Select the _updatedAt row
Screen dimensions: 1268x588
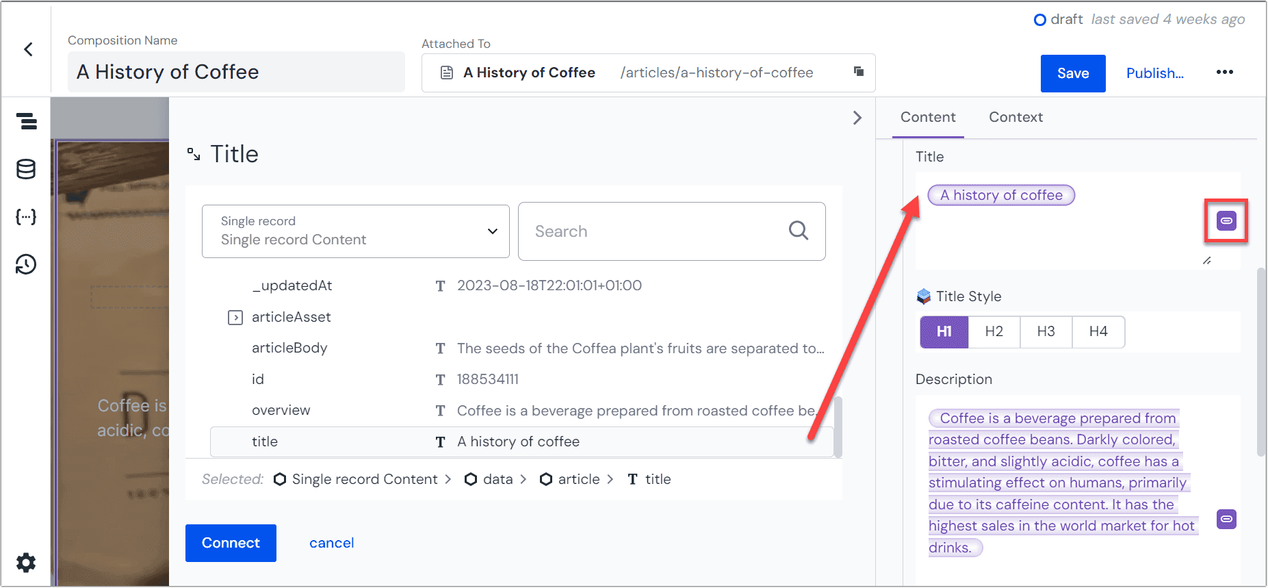pyautogui.click(x=522, y=285)
